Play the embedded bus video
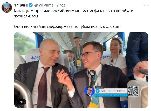This screenshot has height=111, width=151. (81, 70)
